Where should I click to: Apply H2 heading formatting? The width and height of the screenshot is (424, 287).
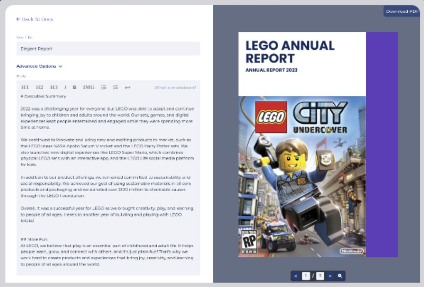pyautogui.click(x=39, y=87)
